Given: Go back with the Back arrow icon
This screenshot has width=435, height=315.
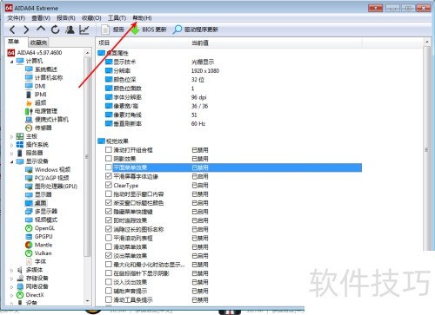Looking at the screenshot, I should [12, 30].
